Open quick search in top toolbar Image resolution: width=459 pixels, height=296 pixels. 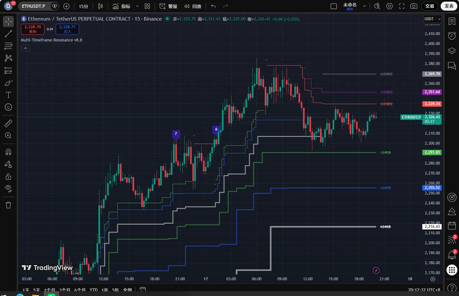377,6
